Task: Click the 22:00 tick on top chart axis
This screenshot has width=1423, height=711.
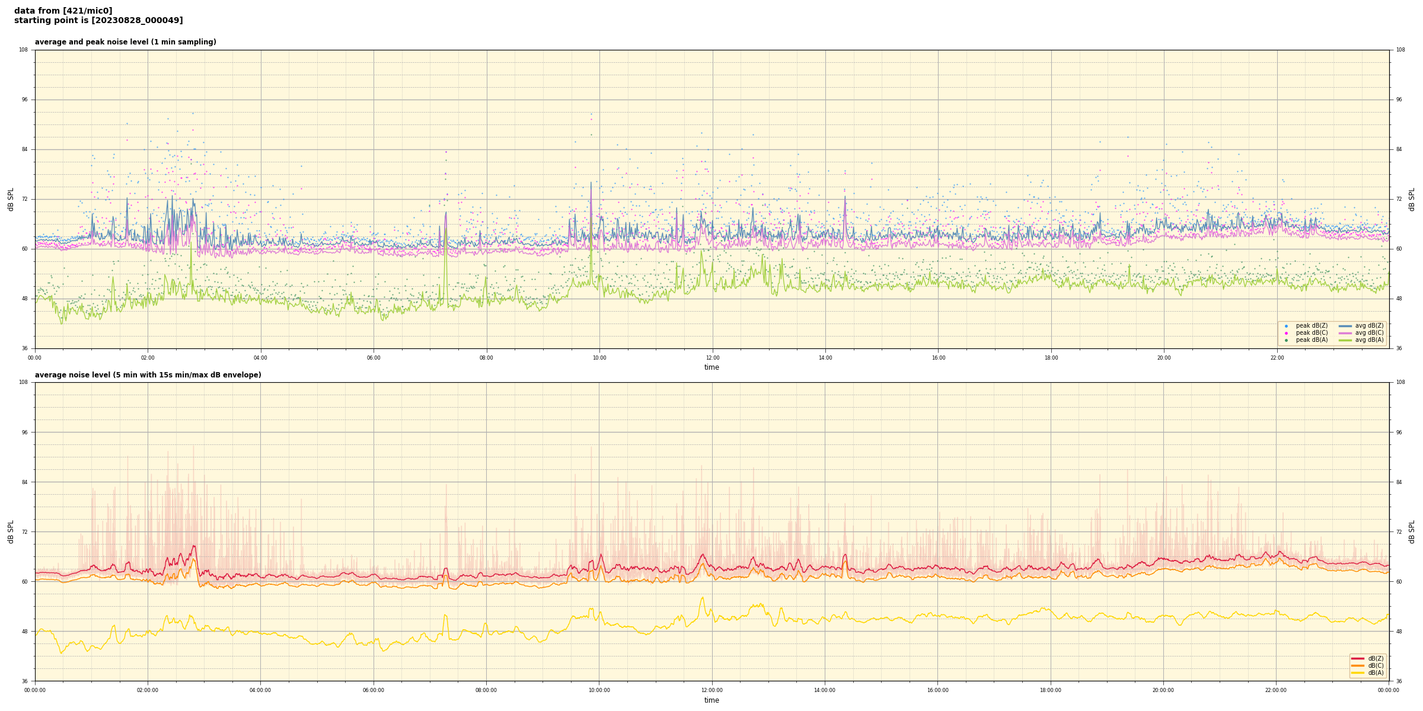Action: click(x=1277, y=358)
